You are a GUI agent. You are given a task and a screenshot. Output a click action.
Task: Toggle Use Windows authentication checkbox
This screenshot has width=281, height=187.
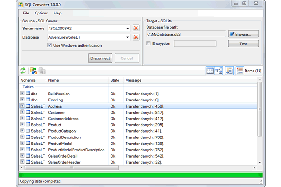coord(50,45)
